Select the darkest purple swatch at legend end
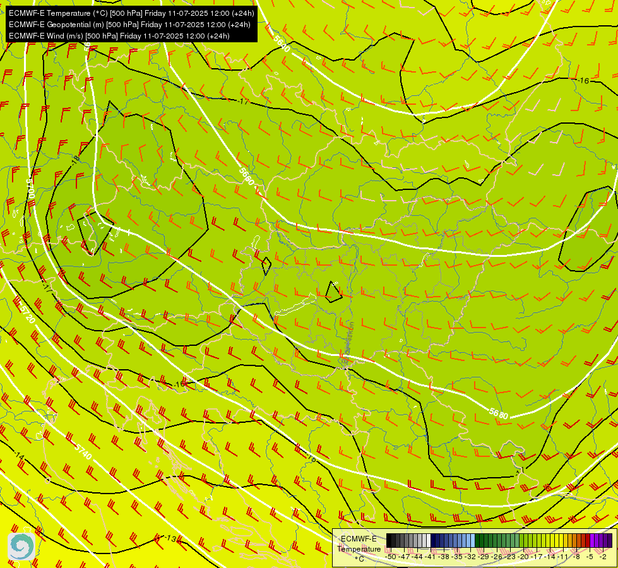The height and width of the screenshot is (568, 618). pos(610,540)
